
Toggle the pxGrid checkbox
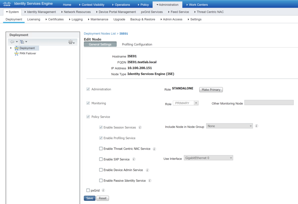click(88, 190)
